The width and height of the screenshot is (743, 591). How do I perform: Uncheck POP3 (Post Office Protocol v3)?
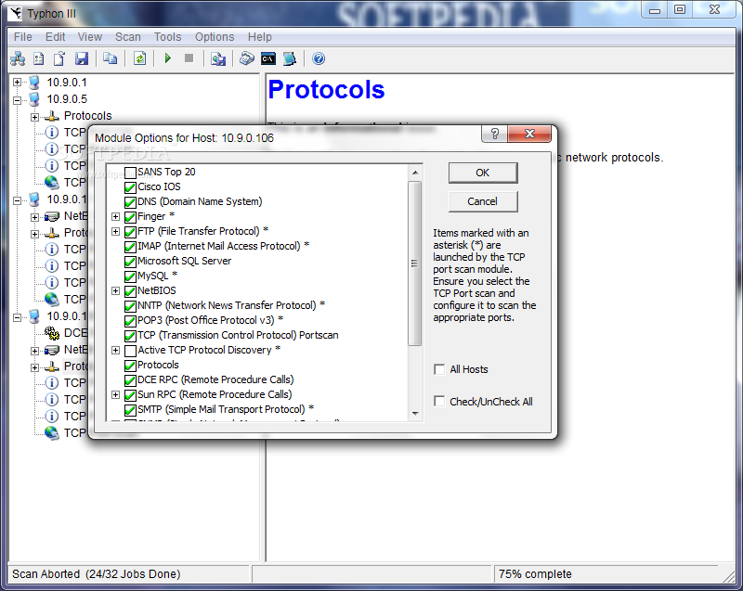tap(130, 321)
